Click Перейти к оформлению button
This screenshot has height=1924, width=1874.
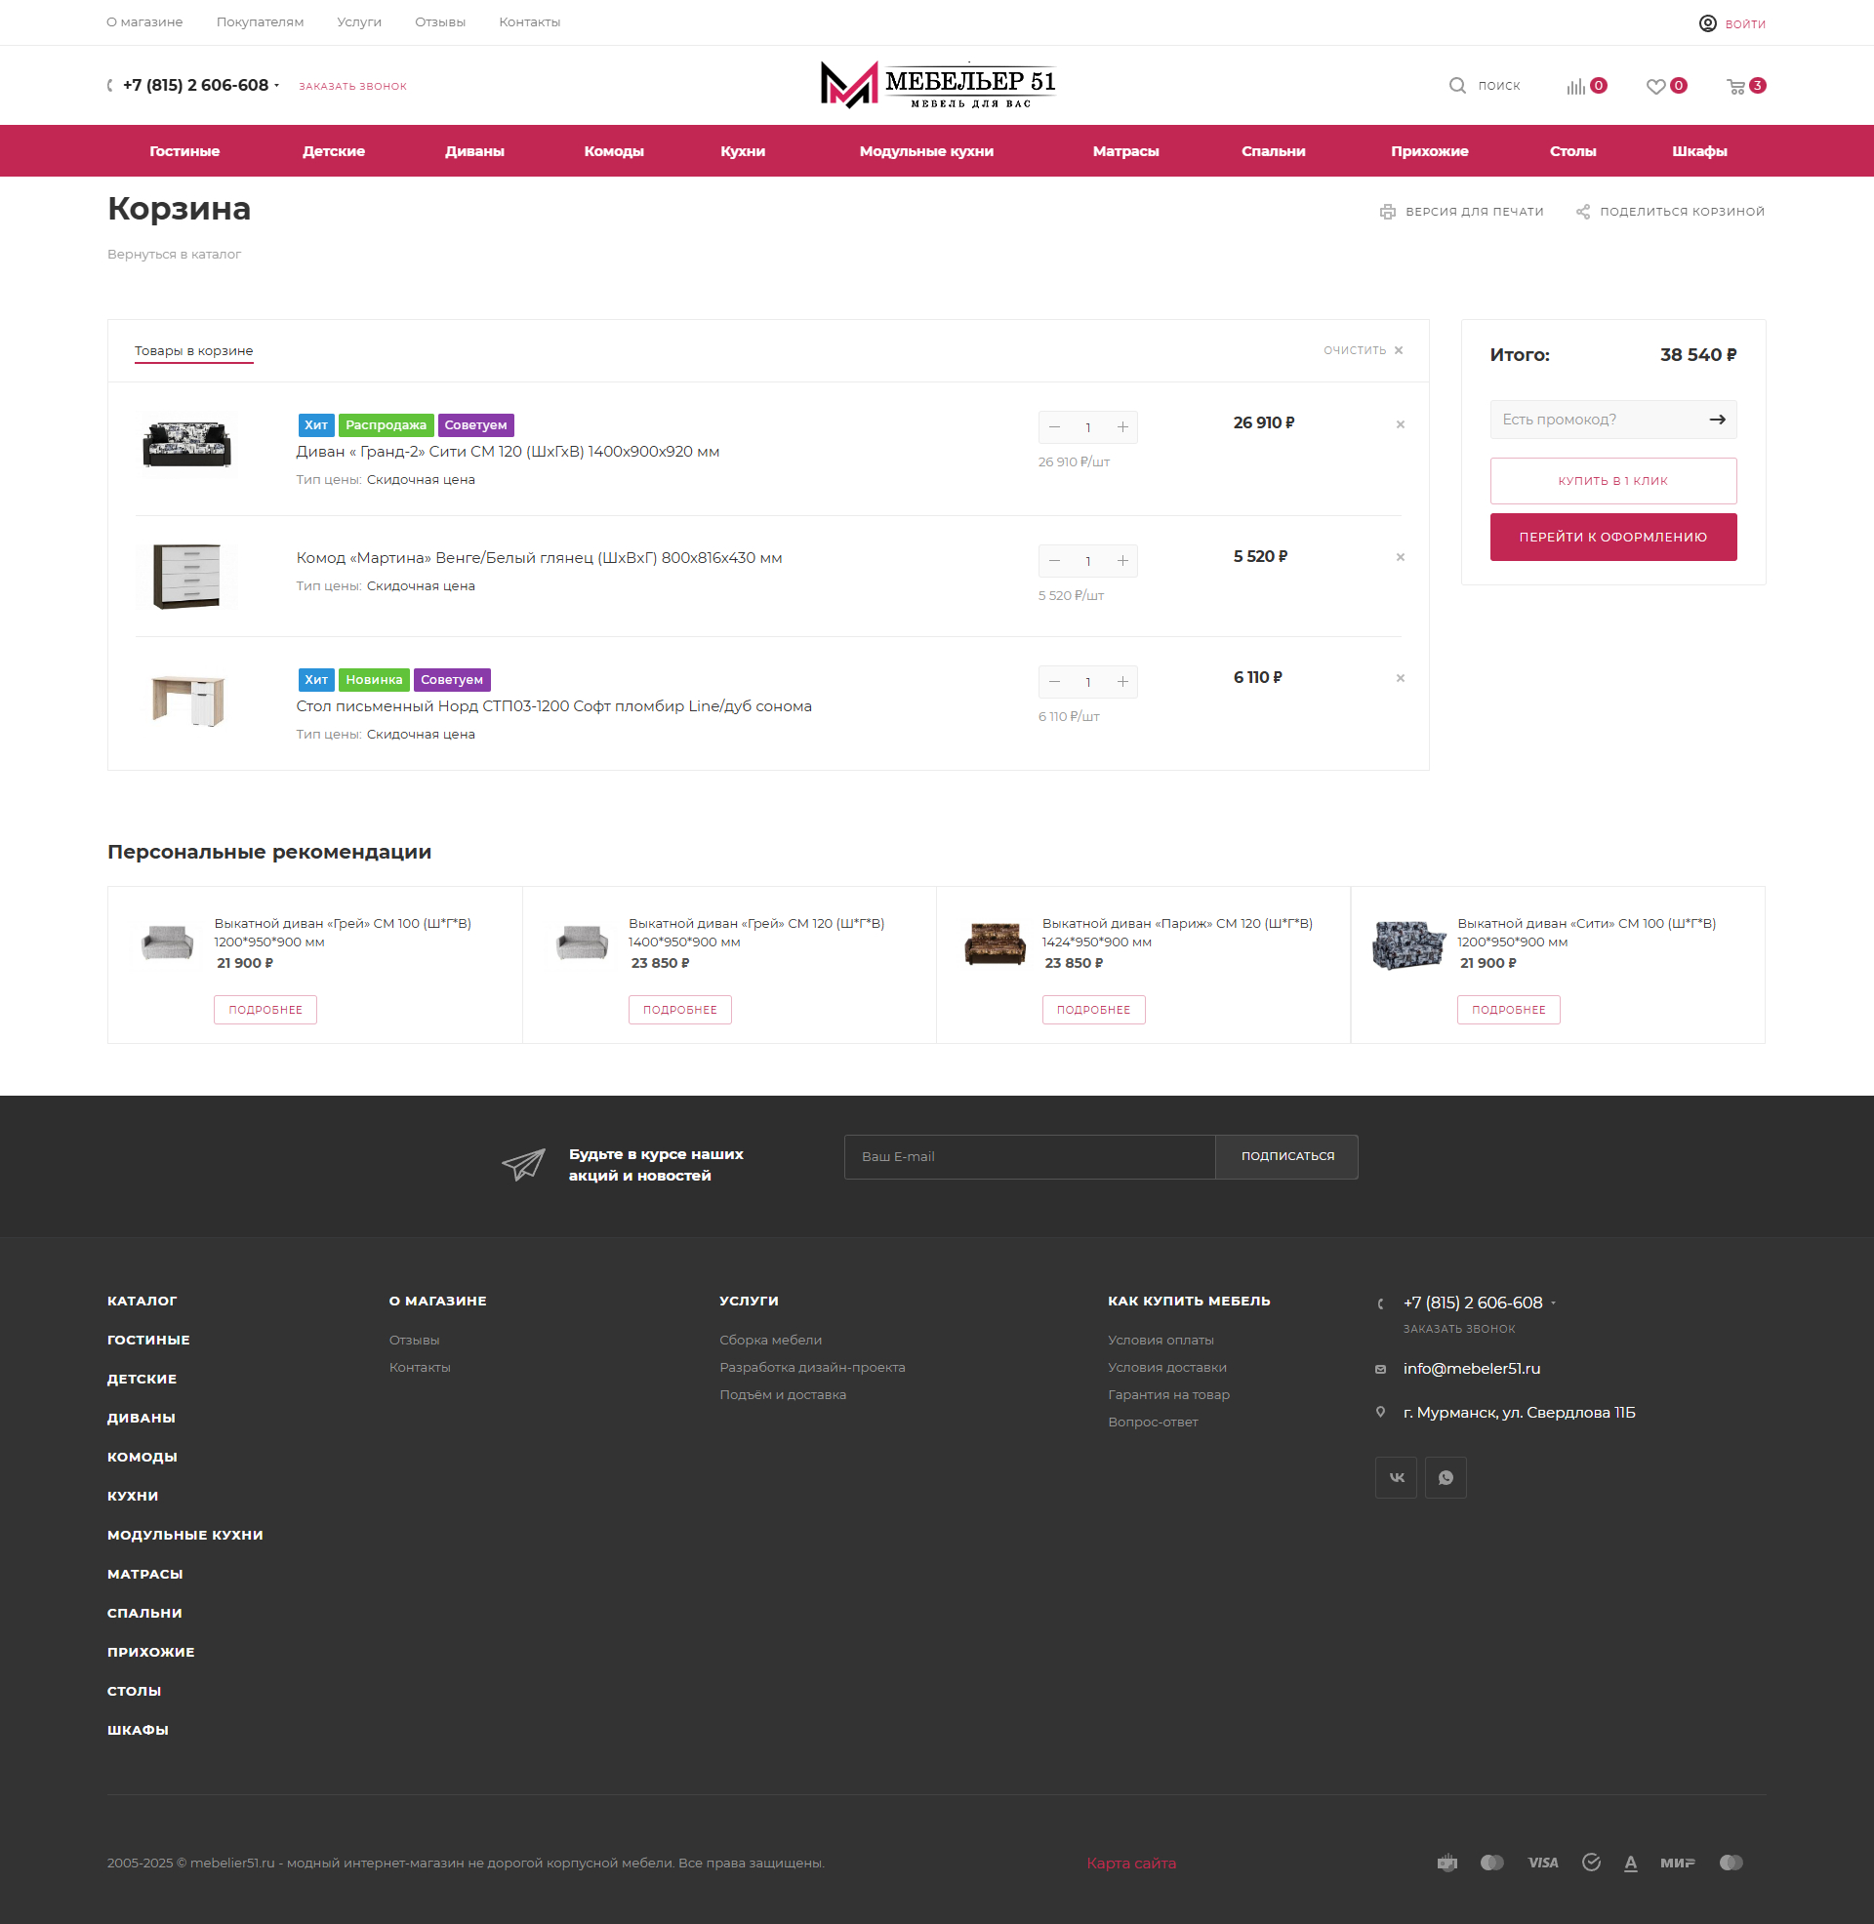[x=1613, y=537]
